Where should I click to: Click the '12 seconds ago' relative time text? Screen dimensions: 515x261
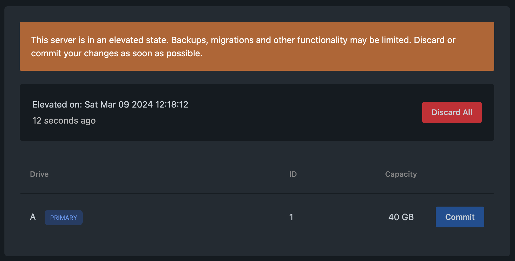(64, 121)
